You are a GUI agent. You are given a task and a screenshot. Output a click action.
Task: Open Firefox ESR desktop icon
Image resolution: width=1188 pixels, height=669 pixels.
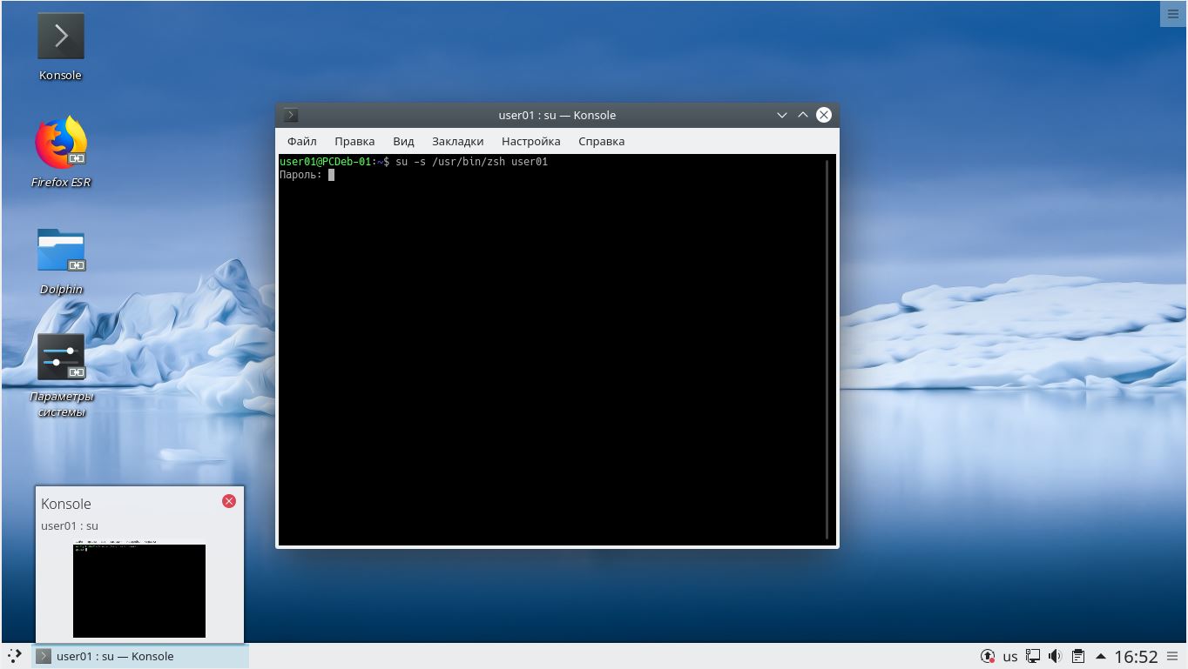coord(60,144)
